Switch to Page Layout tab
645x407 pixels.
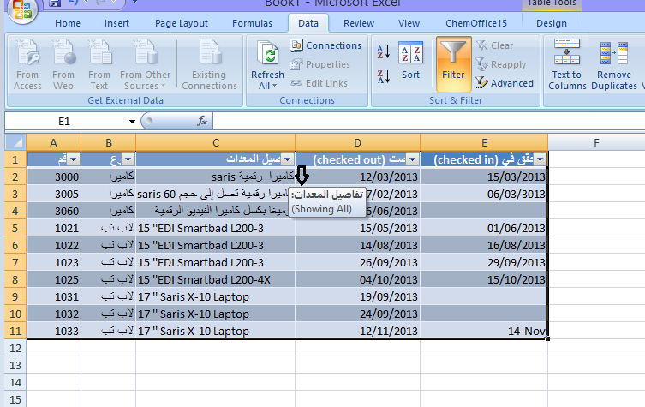click(x=182, y=23)
